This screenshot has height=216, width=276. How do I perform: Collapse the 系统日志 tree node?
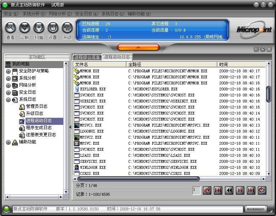(8, 100)
